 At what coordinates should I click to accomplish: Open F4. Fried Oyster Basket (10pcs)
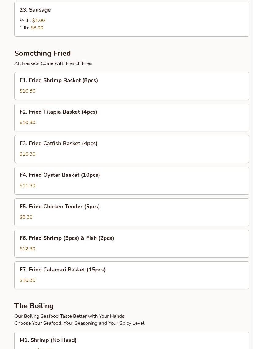pyautogui.click(x=60, y=175)
